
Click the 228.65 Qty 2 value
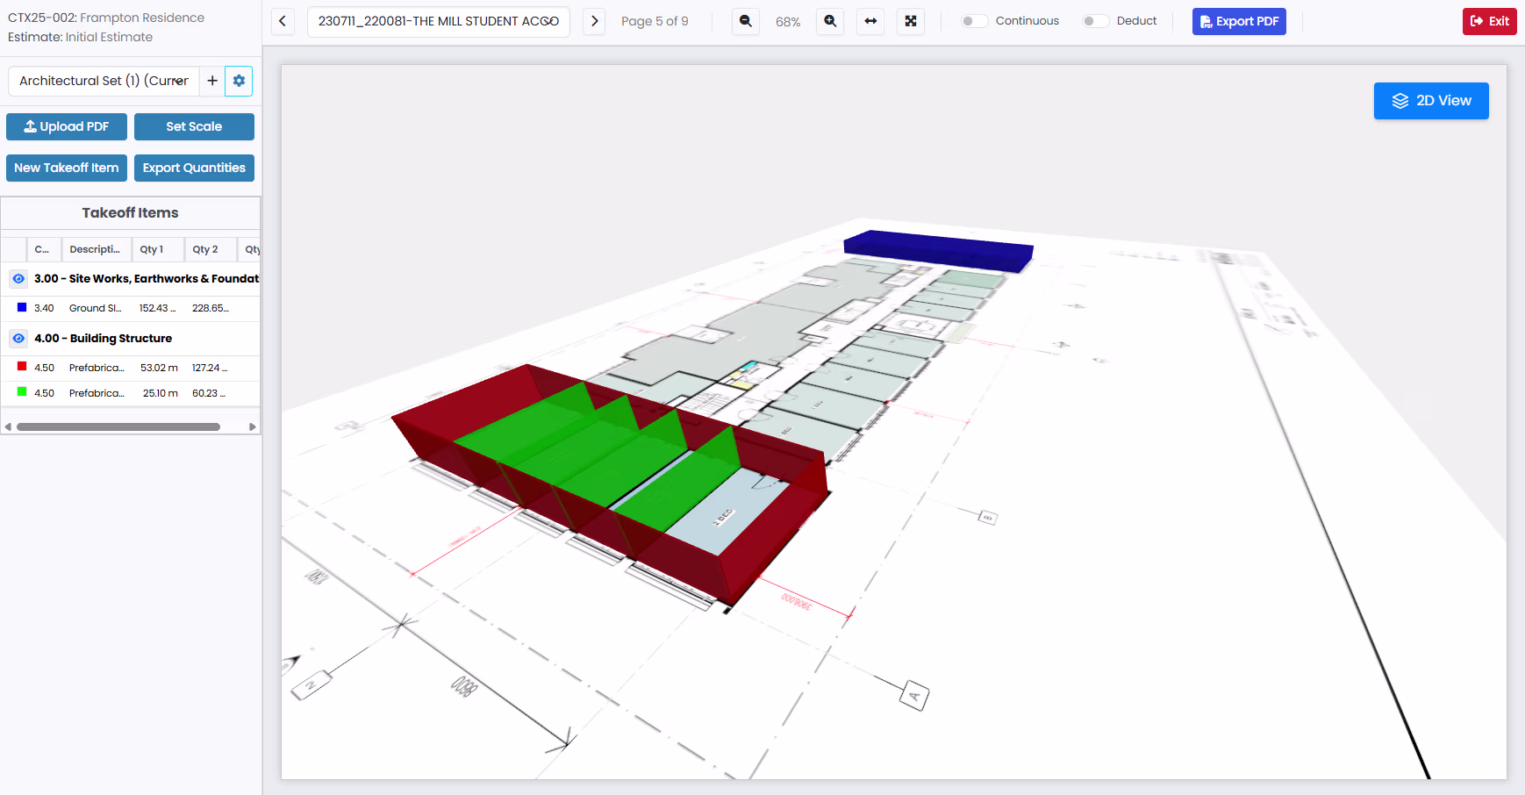211,308
